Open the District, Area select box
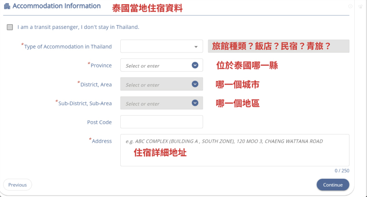This screenshot has width=367, height=197. coord(161,84)
